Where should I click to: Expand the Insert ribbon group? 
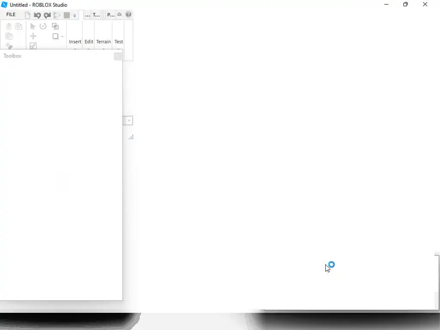[75, 42]
